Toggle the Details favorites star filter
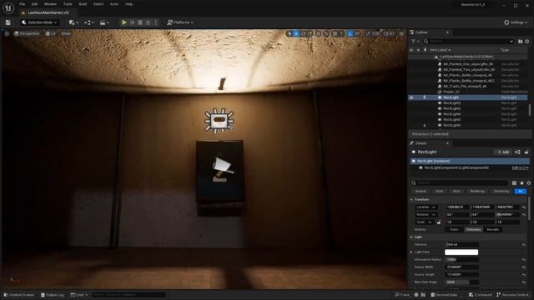This screenshot has width=534, height=300. (x=521, y=183)
